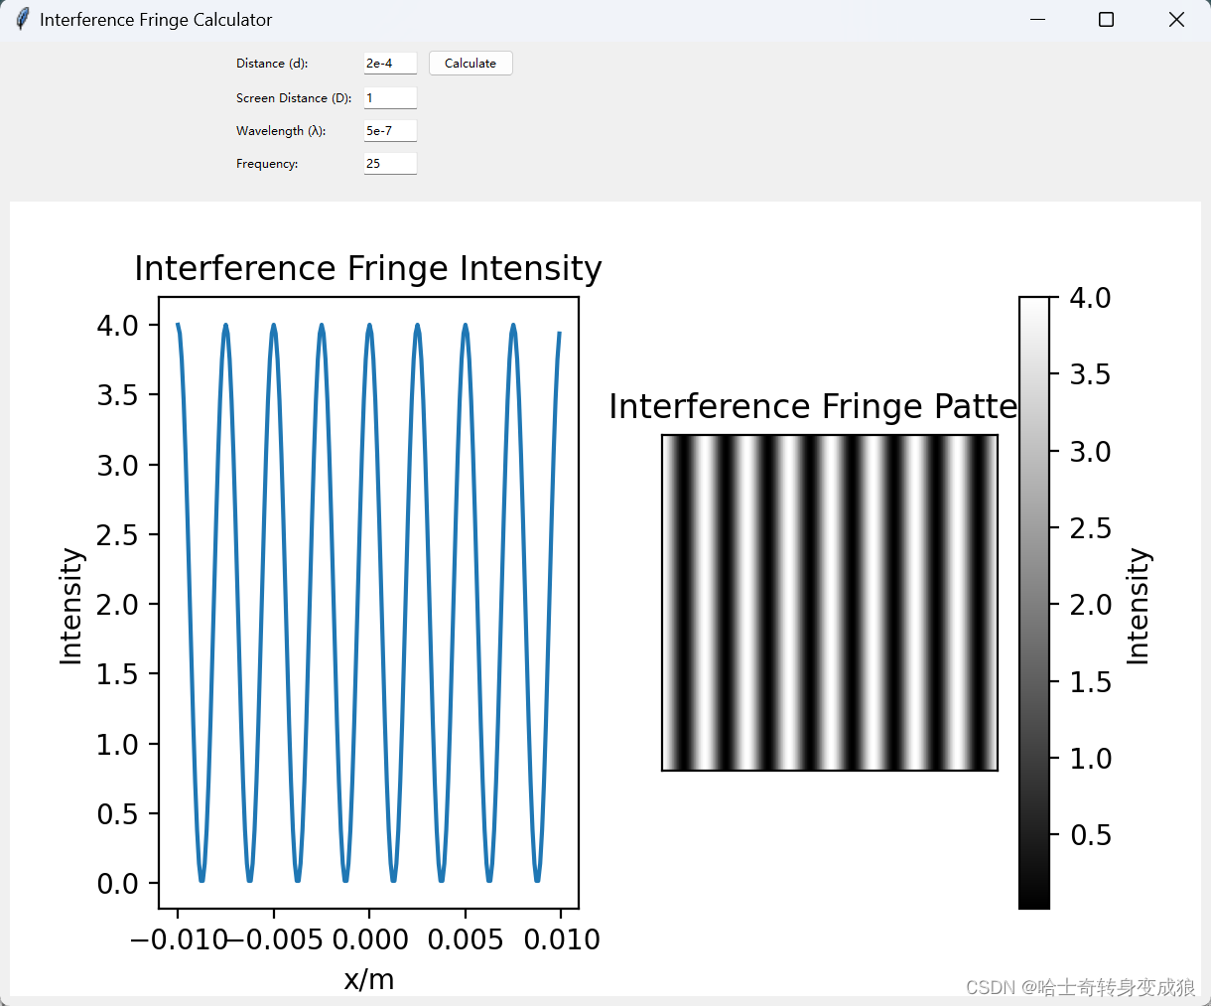Minimize the Interference Fringe Calculator window
Viewport: 1211px width, 1006px height.
click(1038, 20)
